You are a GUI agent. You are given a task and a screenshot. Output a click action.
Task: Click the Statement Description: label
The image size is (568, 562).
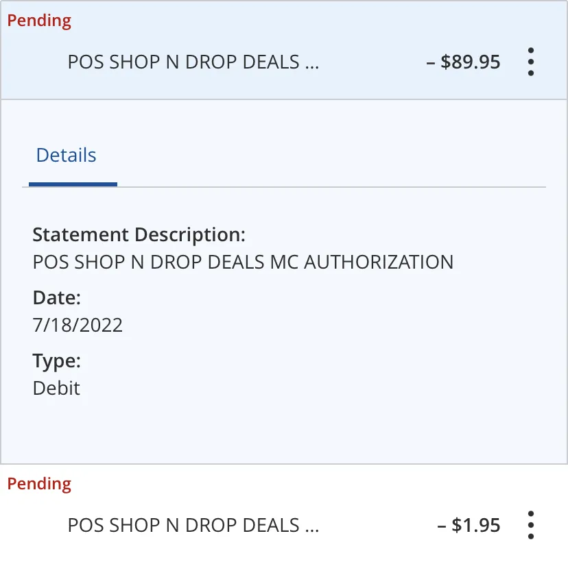[x=139, y=235]
